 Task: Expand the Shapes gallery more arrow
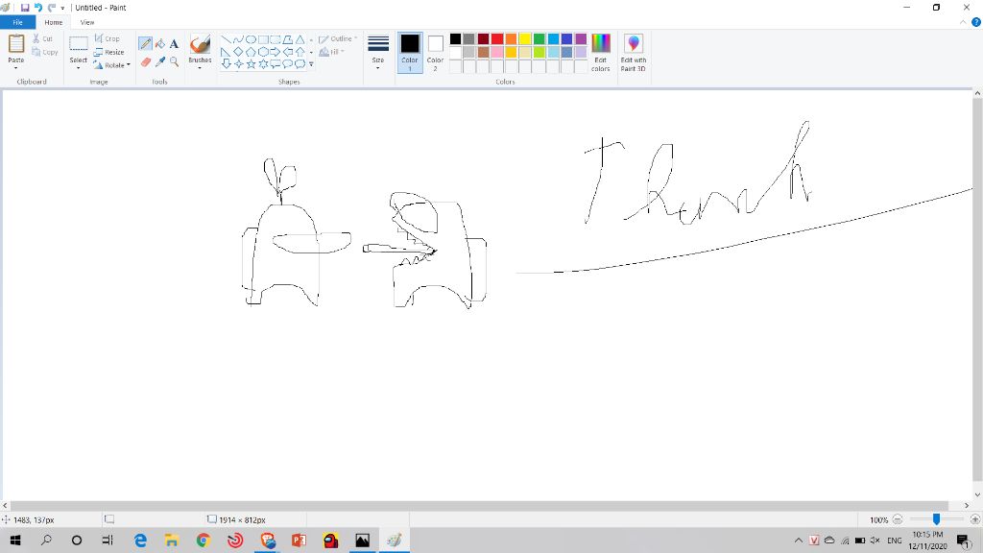[x=312, y=64]
